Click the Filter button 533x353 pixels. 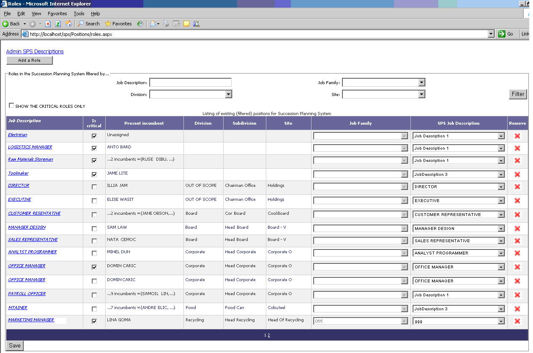(518, 94)
